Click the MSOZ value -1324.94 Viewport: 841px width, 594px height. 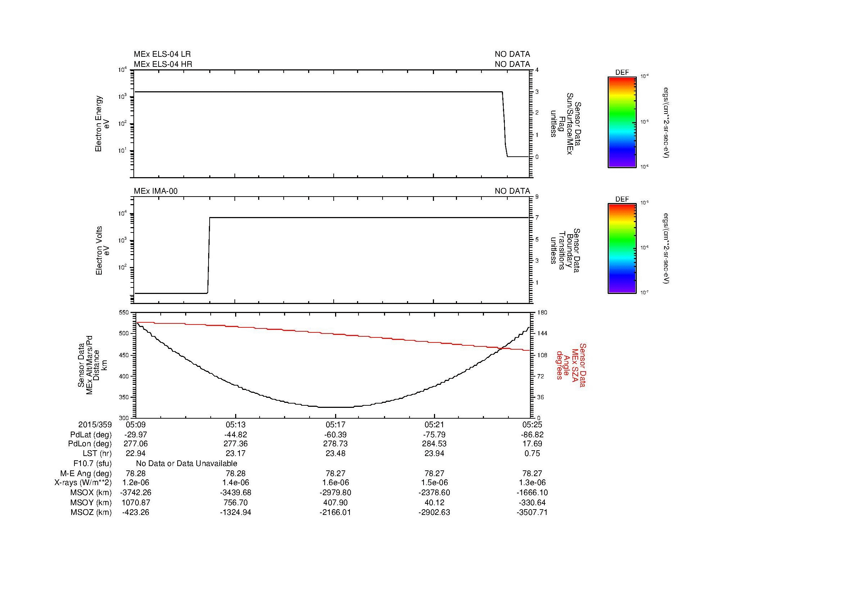pos(236,512)
